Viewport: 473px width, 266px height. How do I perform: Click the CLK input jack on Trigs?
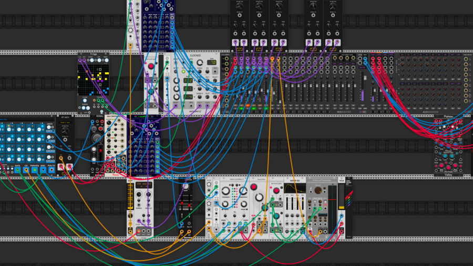pyautogui.click(x=80, y=60)
